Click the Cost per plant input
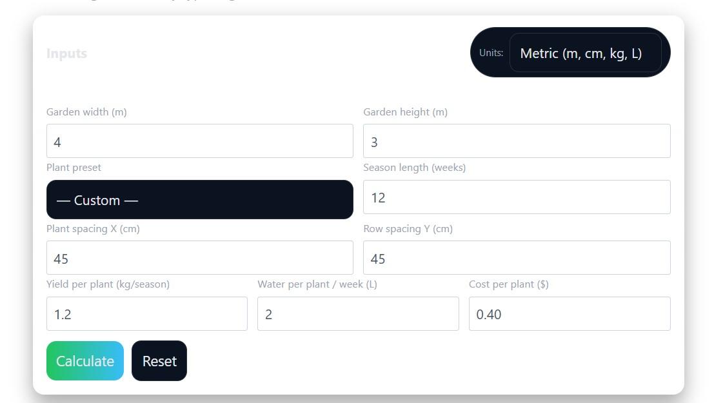Viewport: 714px width, 403px height. point(569,314)
